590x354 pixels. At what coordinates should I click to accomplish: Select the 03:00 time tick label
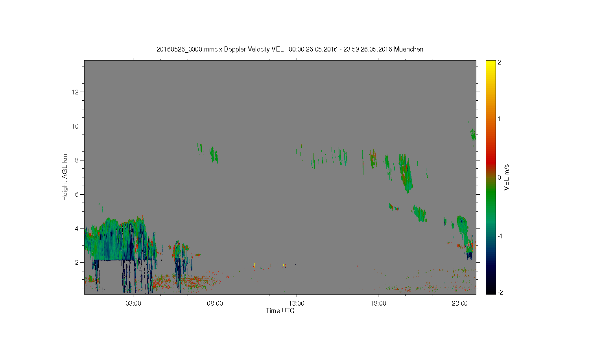[x=133, y=304]
